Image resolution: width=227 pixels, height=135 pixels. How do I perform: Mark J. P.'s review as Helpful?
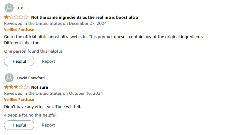[19, 61]
